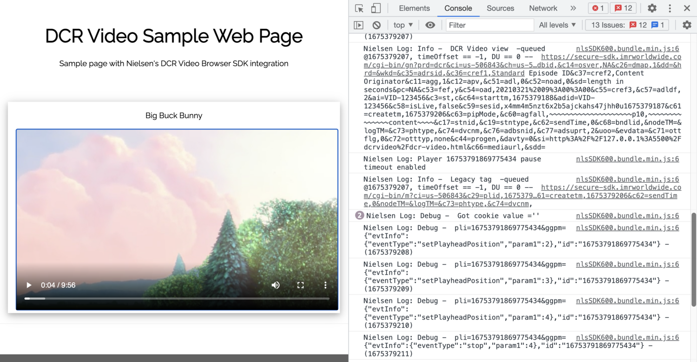The height and width of the screenshot is (362, 697).
Task: Clear the console output
Action: [376, 25]
